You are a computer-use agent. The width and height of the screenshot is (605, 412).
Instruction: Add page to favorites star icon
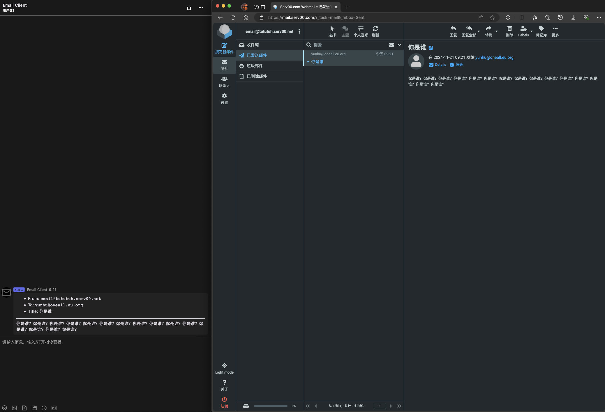(492, 17)
